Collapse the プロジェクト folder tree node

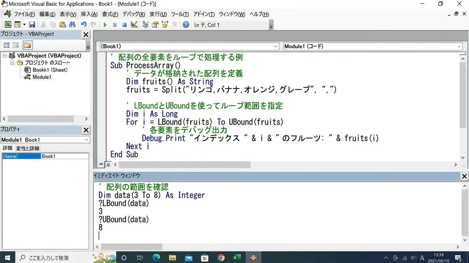point(13,63)
